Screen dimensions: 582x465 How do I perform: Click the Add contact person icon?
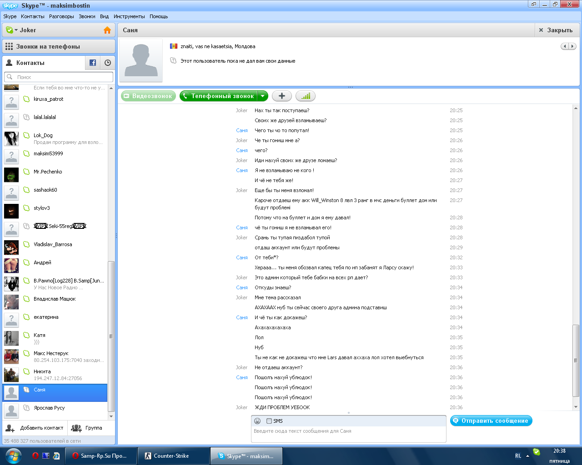(x=10, y=428)
